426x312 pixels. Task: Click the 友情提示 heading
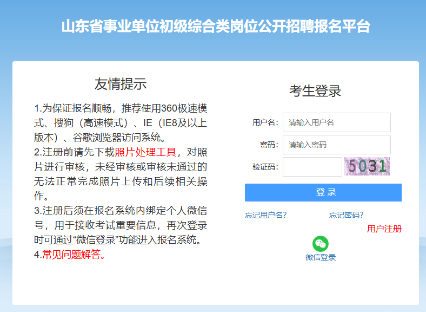[x=121, y=84]
